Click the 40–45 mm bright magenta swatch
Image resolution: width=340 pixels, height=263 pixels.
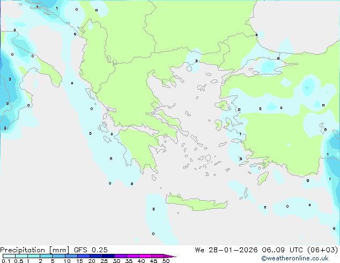[x=145, y=256]
